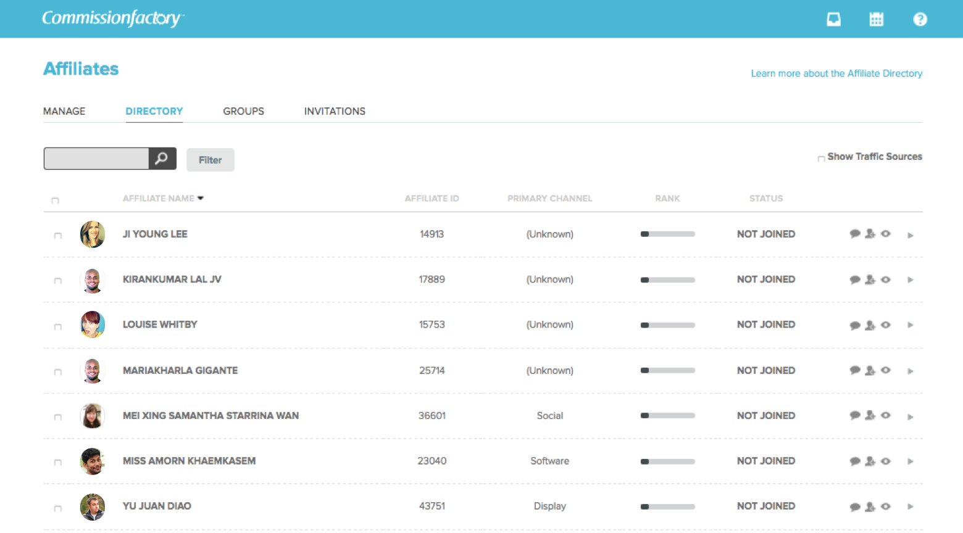Screen dimensions: 963x533
Task: Open the calendar icon in header
Action: point(876,19)
